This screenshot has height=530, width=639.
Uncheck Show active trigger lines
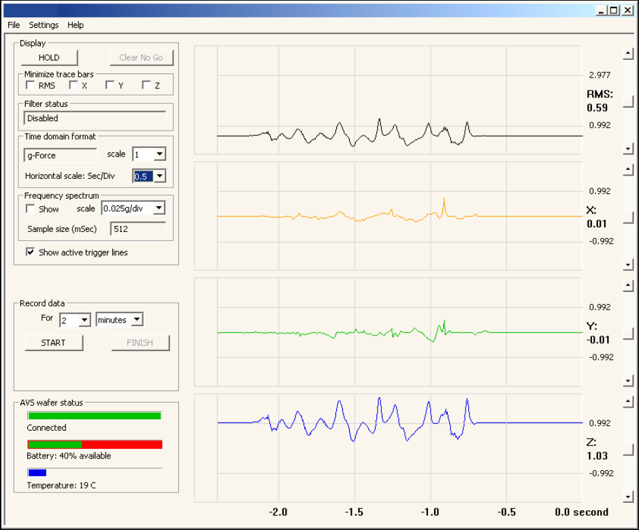click(30, 252)
